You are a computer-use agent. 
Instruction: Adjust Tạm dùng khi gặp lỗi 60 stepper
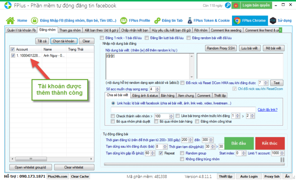[x=153, y=153]
